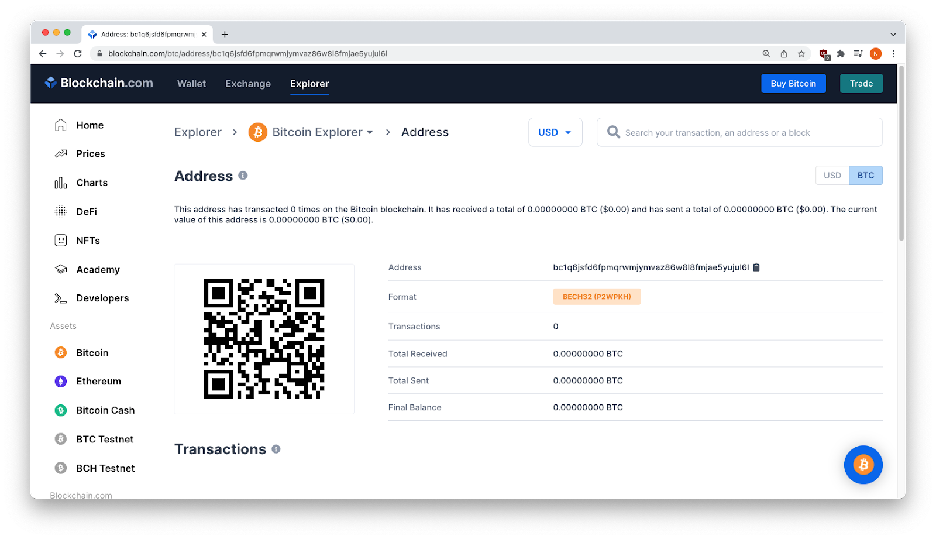936x539 pixels.
Task: Click the Academy graduation cap icon
Action: click(61, 269)
